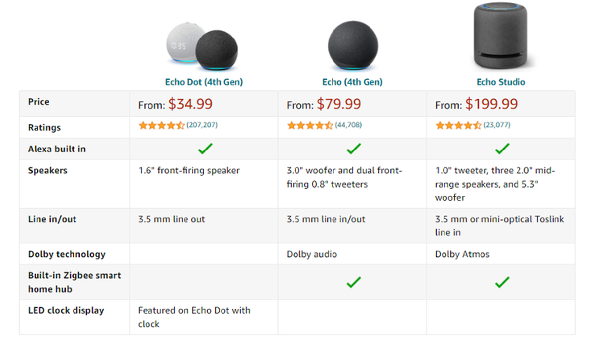This screenshot has height=338, width=592.
Task: Click Echo Studio's Alexa built in checkmark
Action: pyautogui.click(x=502, y=149)
